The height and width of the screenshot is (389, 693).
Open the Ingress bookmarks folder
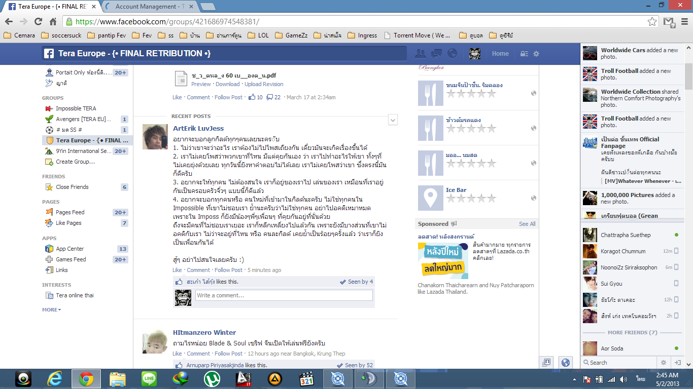(x=362, y=35)
